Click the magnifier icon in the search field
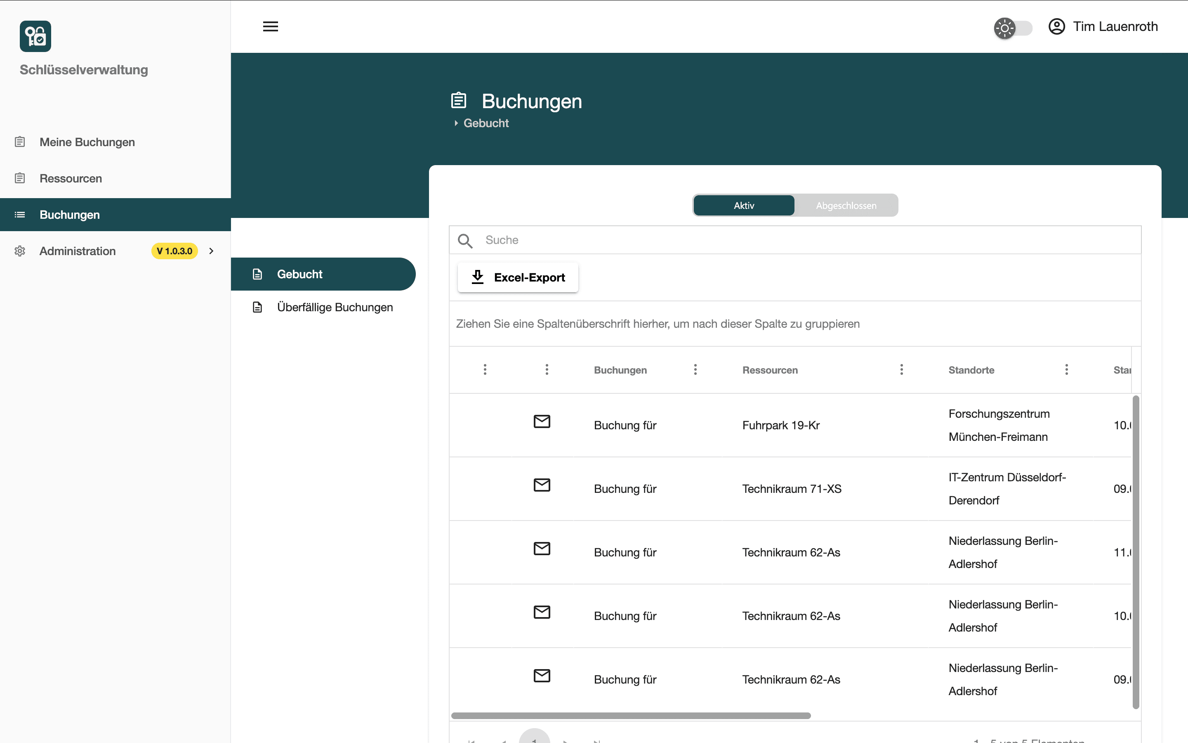1188x743 pixels. coord(465,240)
